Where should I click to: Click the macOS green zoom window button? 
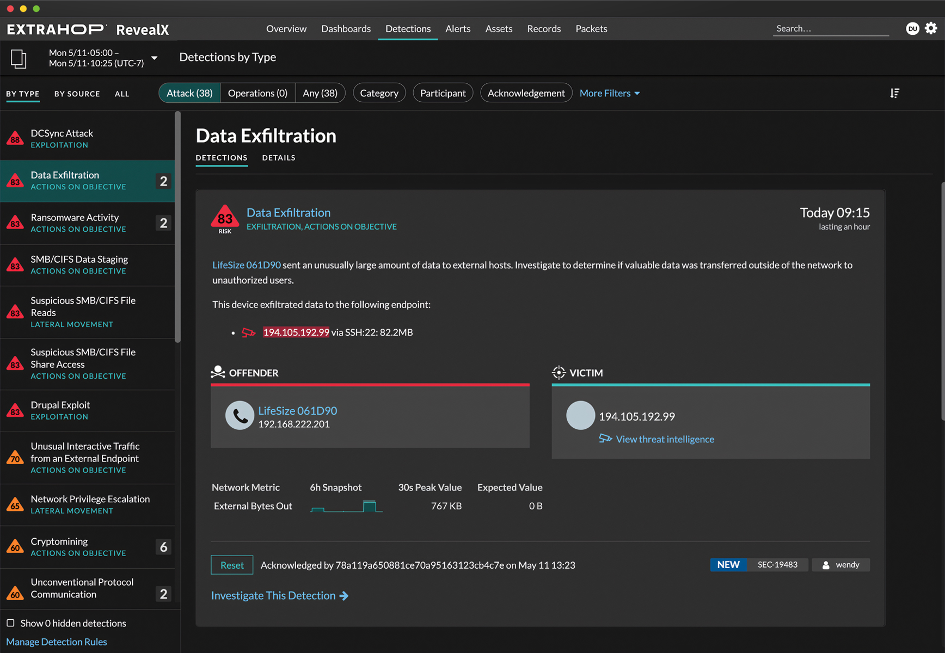click(36, 8)
